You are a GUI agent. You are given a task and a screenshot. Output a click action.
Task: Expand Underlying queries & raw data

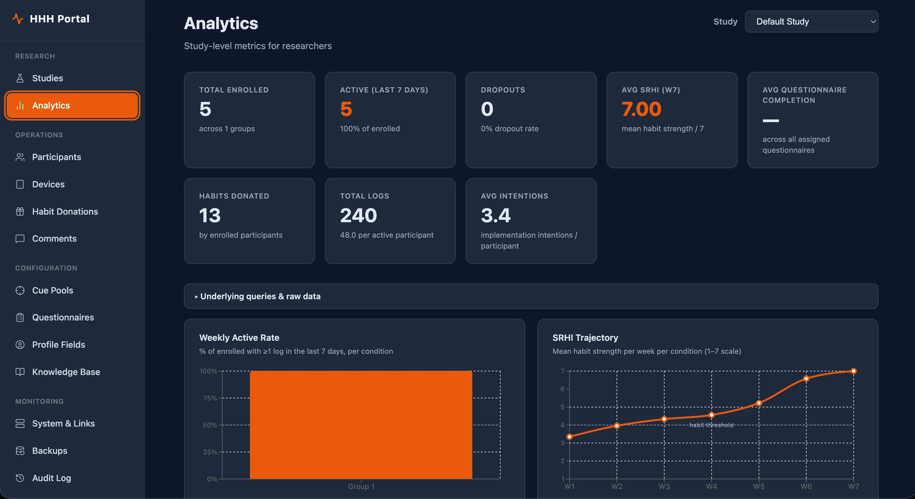[x=531, y=296]
